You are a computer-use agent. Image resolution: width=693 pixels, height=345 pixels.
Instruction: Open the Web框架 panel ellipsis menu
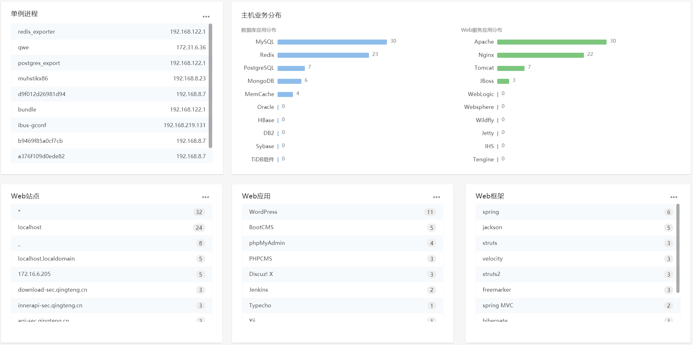[674, 197]
